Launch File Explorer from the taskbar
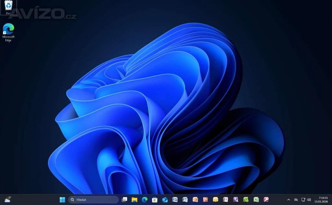Image resolution: width=332 pixels, height=205 pixels. [134, 200]
